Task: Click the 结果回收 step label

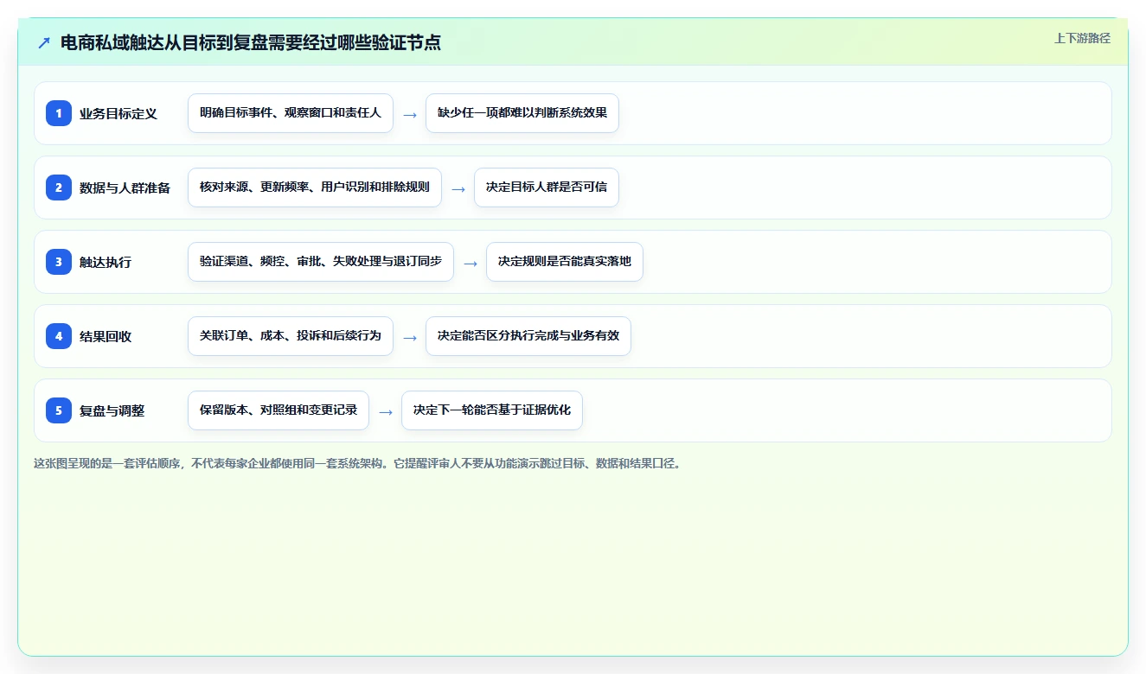Action: tap(106, 336)
